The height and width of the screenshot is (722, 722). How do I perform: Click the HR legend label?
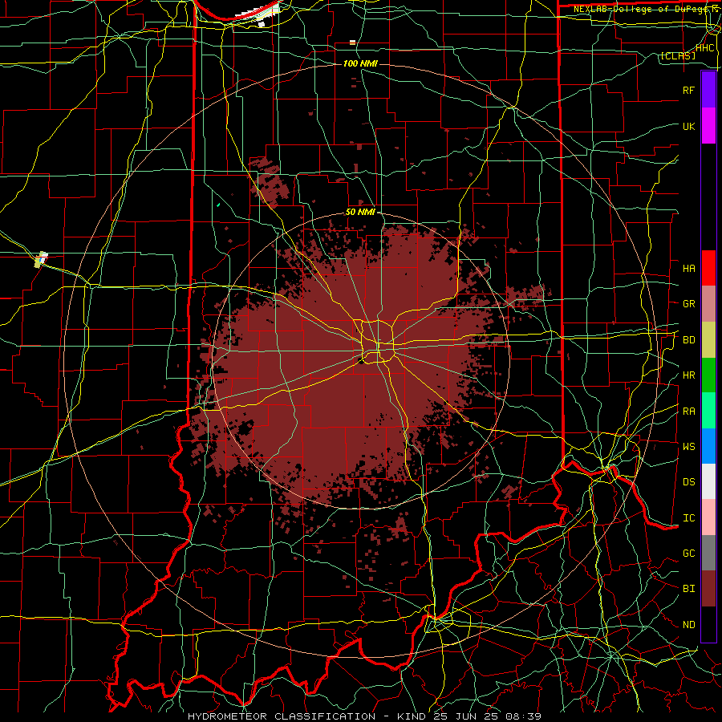pyautogui.click(x=688, y=375)
